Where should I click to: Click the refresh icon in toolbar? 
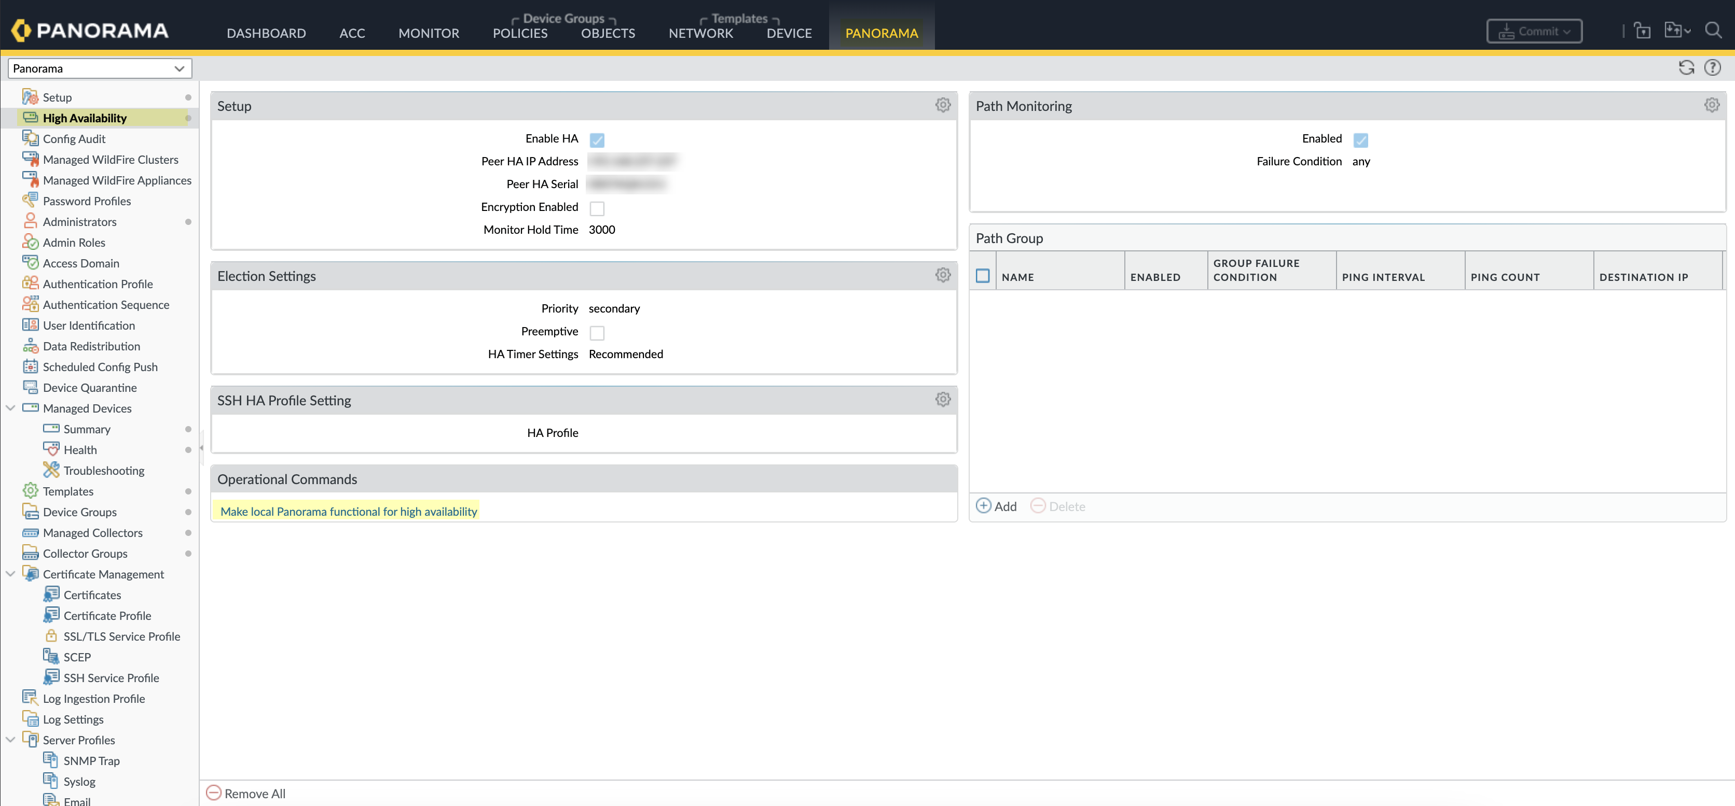pyautogui.click(x=1686, y=68)
